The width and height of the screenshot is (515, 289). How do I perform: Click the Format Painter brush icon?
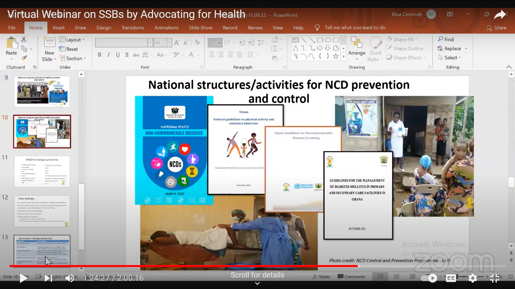pos(24,58)
